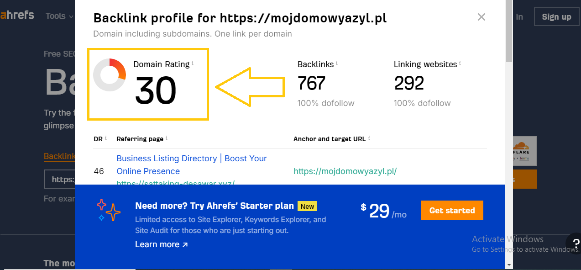Click info icon next to Backlinks
581x270 pixels.
(x=337, y=63)
